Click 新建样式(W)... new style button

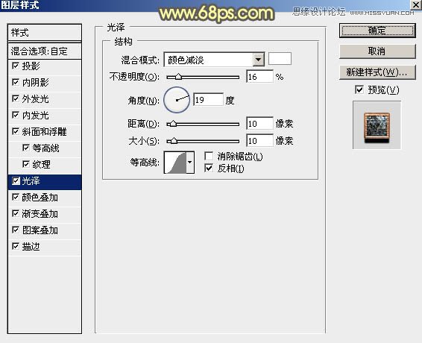click(x=377, y=72)
